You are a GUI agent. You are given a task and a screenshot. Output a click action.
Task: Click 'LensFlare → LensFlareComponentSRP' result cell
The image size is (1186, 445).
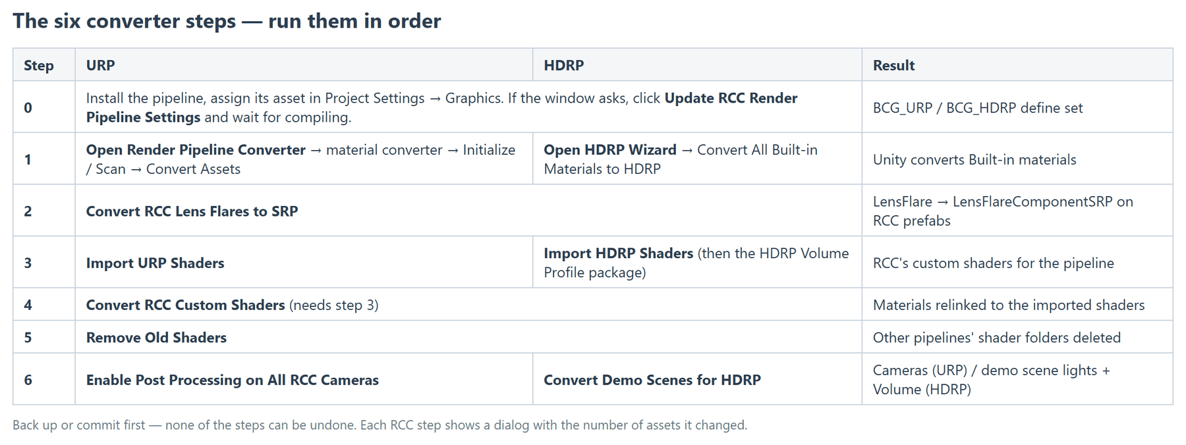tap(1017, 211)
